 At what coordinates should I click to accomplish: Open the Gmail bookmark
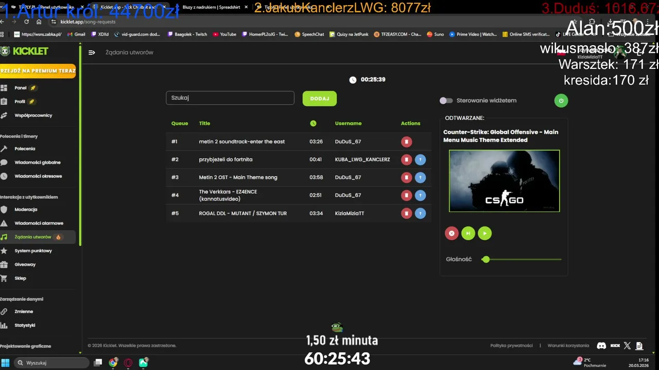76,34
